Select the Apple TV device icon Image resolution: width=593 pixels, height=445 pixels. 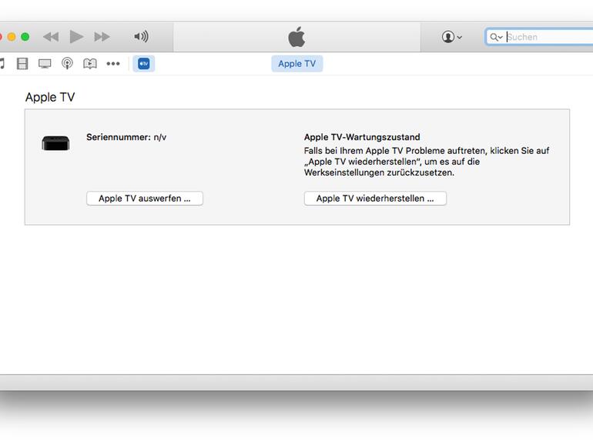tap(144, 64)
